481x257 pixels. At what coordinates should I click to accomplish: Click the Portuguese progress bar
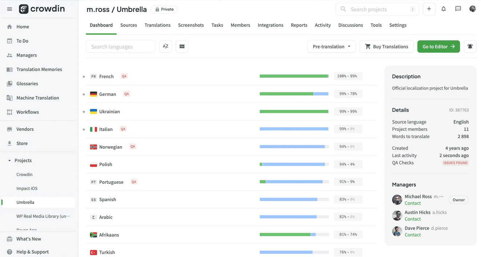pos(294,182)
